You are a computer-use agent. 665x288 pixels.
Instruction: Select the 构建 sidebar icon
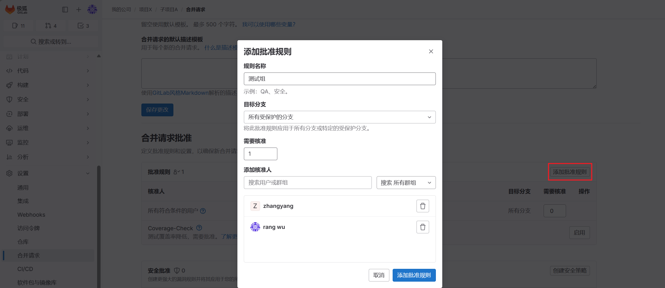click(9, 85)
